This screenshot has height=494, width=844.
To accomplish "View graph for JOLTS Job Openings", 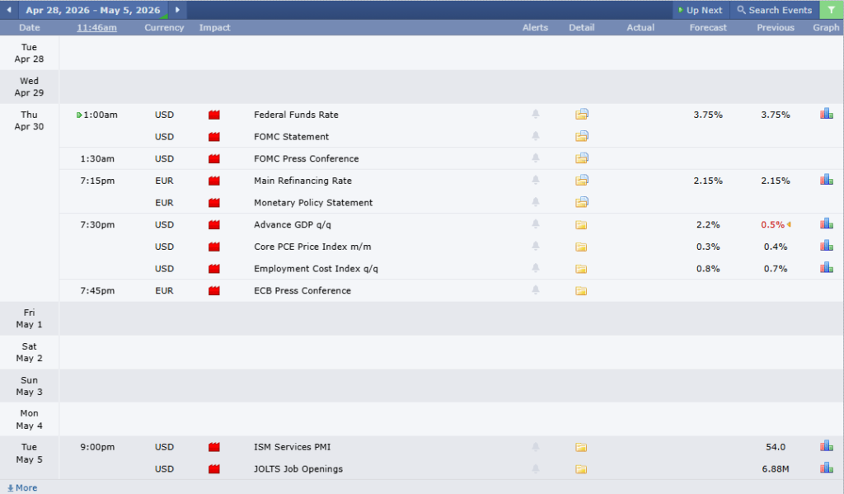I will (x=826, y=468).
